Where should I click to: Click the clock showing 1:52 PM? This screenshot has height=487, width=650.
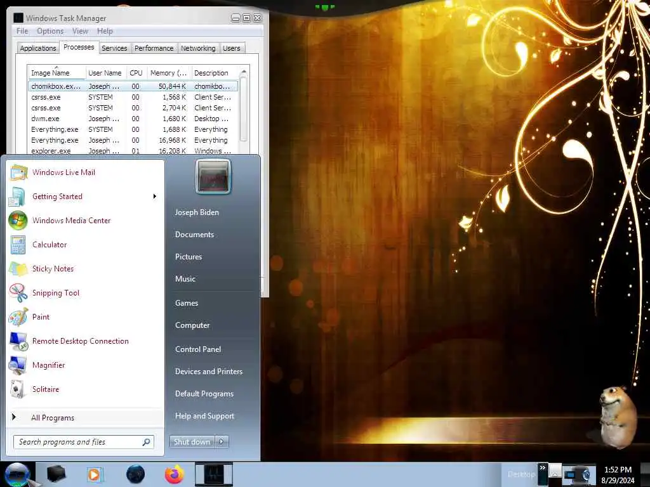click(x=618, y=474)
